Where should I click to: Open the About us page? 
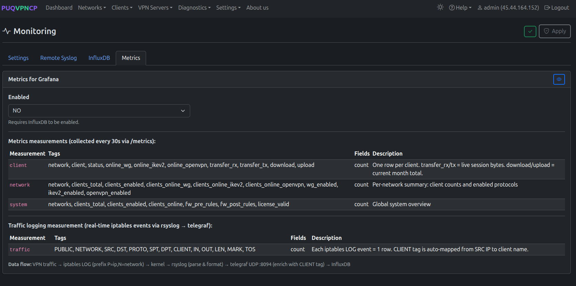(257, 8)
